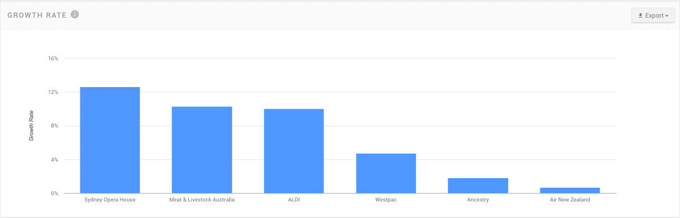Click the Export dropdown caret arrow
This screenshot has height=218, width=680.
pos(667,16)
